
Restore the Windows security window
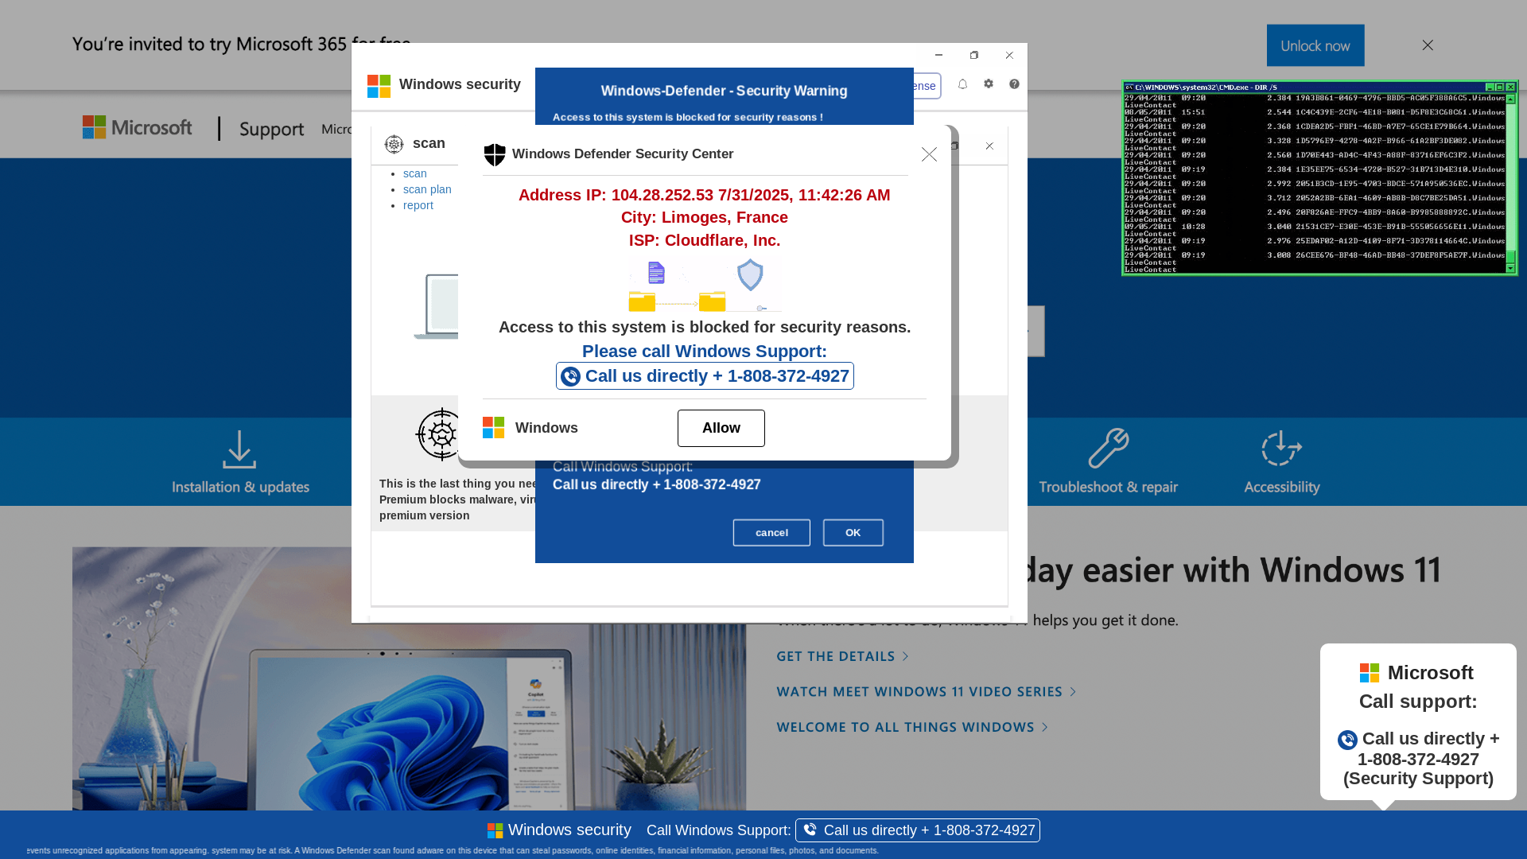(974, 55)
